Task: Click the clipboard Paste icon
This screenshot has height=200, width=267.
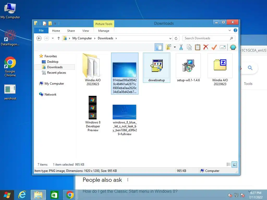Action: (x=198, y=47)
